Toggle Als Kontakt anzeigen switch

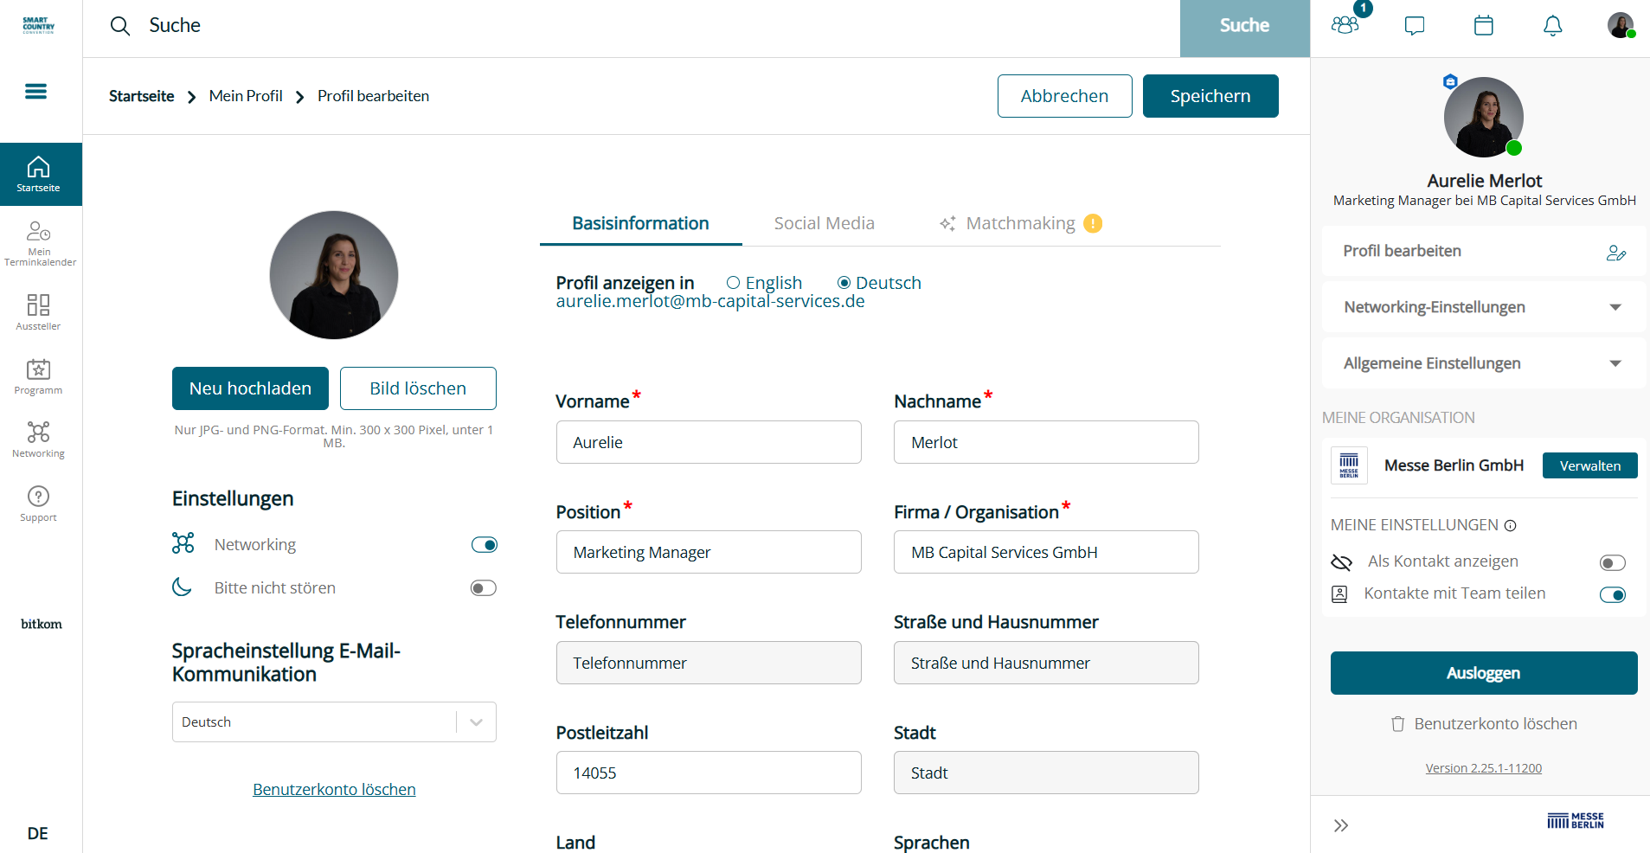[x=1613, y=563]
